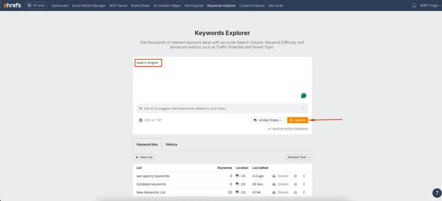Screen dimensions: 442x201
Task: Switch to Site Explorer
Action: point(194,6)
